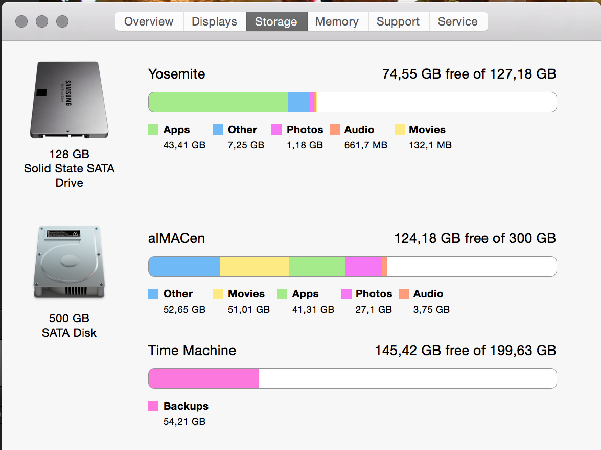
Task: Zoom the window with the third title-bar button
Action: [62, 21]
